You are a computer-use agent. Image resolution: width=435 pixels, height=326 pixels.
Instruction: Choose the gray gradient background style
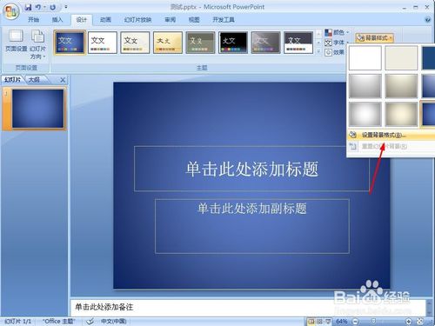click(365, 86)
